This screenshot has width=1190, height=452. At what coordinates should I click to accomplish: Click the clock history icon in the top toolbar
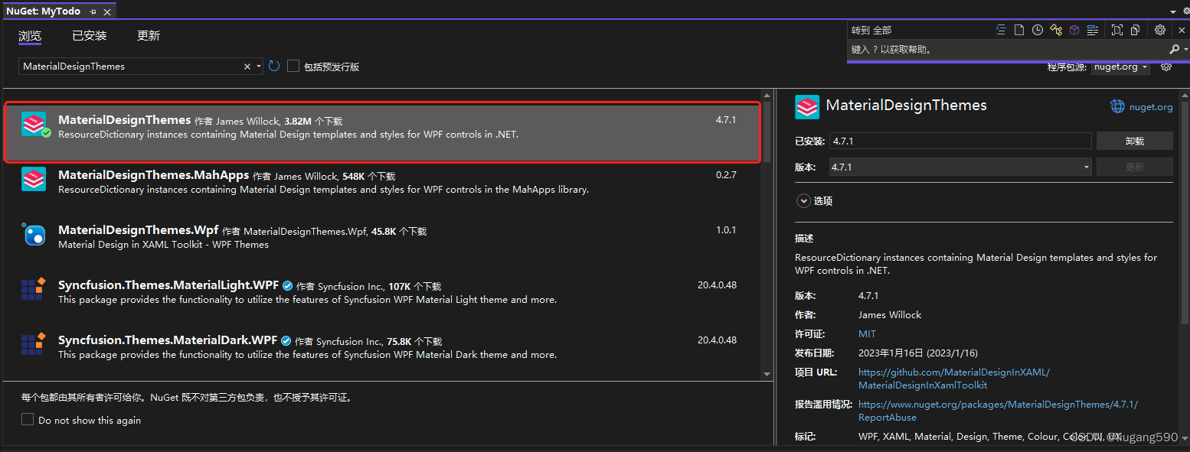[1037, 29]
